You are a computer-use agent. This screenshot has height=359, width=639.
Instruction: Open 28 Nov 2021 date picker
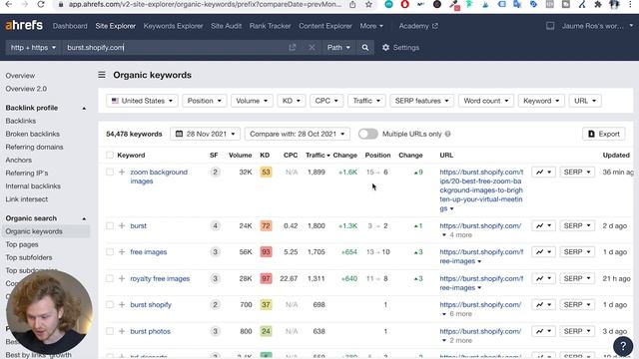click(205, 134)
